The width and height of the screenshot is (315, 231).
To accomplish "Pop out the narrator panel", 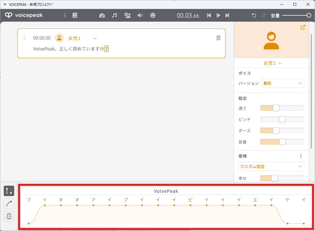I will 303,27.
